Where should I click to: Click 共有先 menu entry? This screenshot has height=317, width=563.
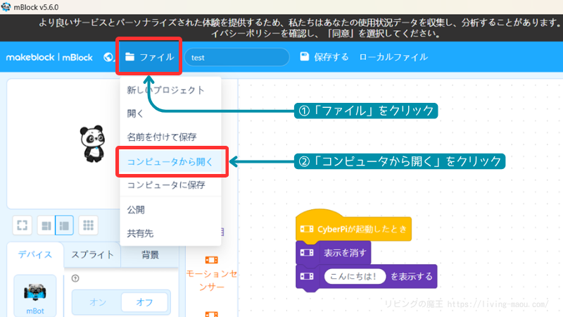tap(140, 233)
